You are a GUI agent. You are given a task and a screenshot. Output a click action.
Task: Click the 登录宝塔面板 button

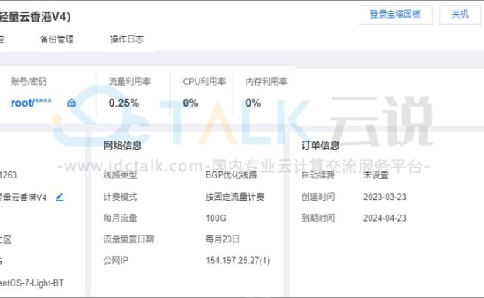click(x=395, y=14)
